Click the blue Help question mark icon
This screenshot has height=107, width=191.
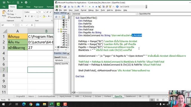pyautogui.click(x=117, y=7)
